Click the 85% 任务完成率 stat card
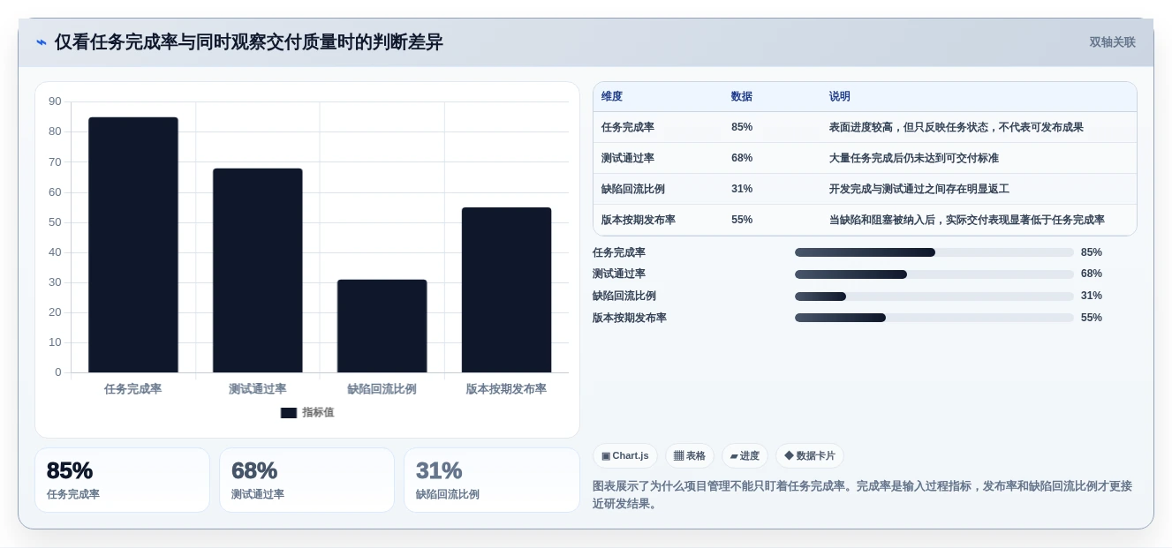 coord(122,480)
